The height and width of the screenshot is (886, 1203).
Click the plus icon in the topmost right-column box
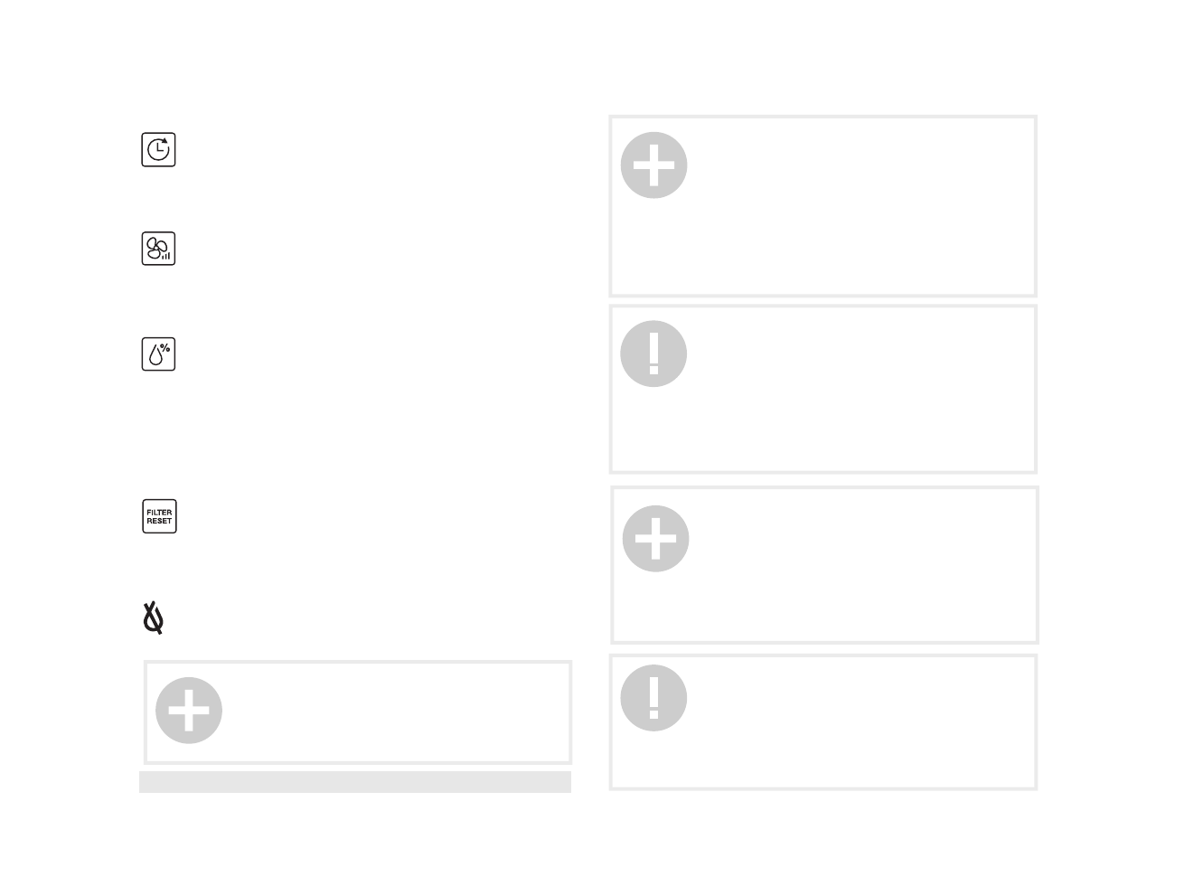point(654,165)
